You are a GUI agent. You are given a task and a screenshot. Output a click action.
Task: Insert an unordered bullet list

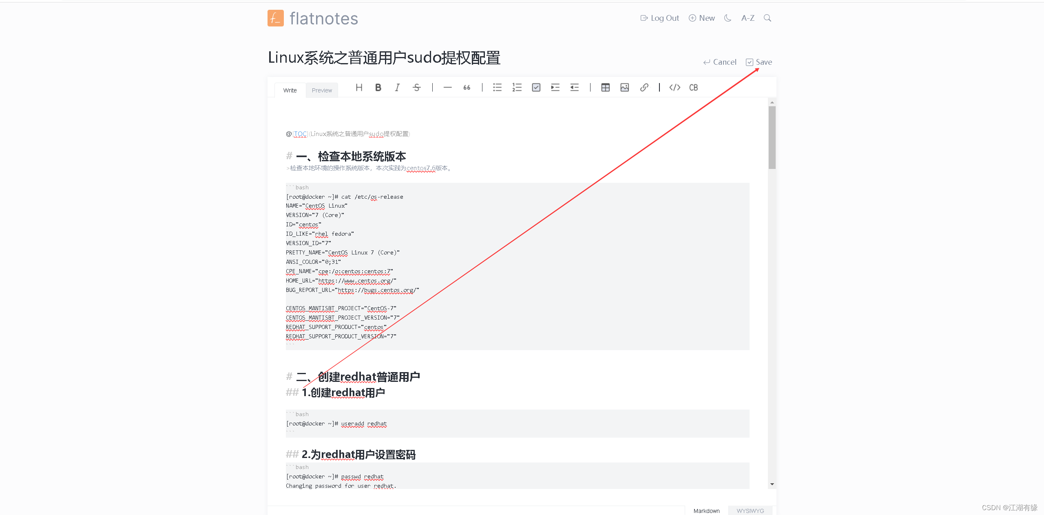coord(497,88)
